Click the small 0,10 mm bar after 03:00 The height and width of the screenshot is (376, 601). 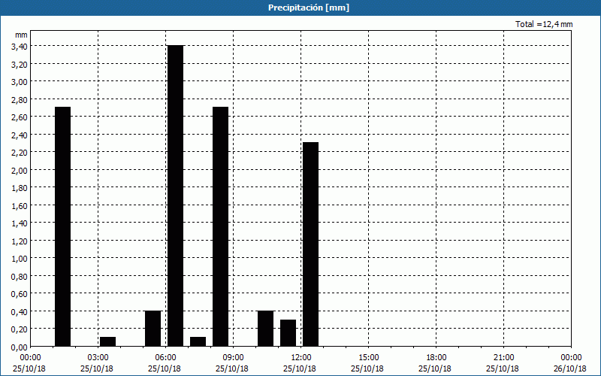pos(107,341)
